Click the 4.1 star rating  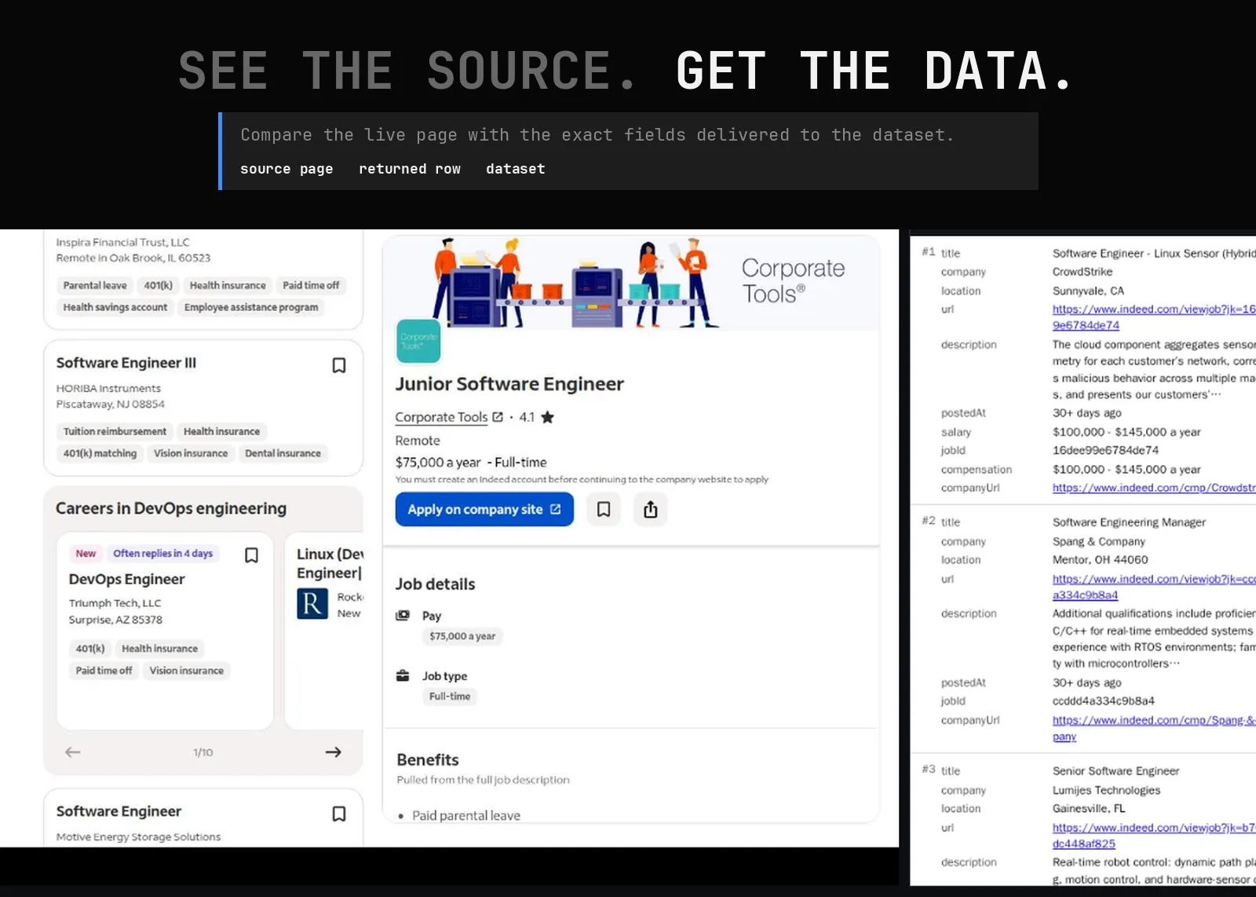537,417
